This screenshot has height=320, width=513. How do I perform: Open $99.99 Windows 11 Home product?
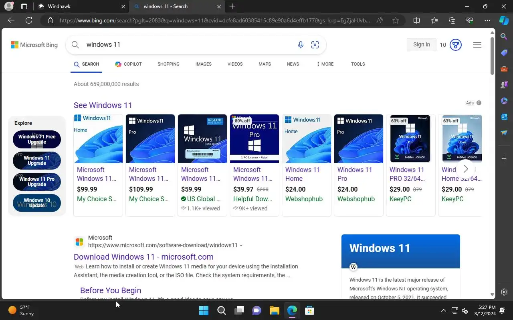[x=98, y=165]
